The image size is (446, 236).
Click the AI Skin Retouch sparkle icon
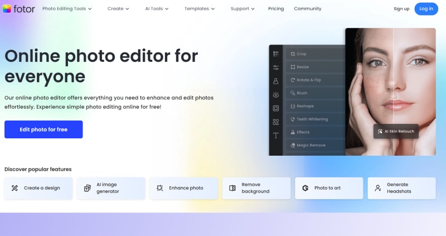[x=380, y=131]
